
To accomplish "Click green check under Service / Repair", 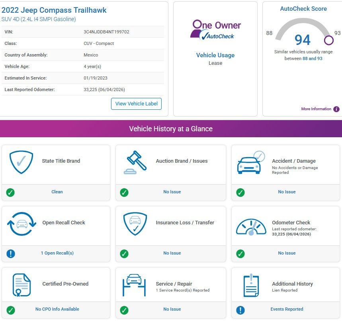I will (124, 310).
